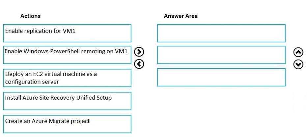Select Enable Windows PowerShell remoting on VM1
307x140 pixels.
(x=67, y=55)
